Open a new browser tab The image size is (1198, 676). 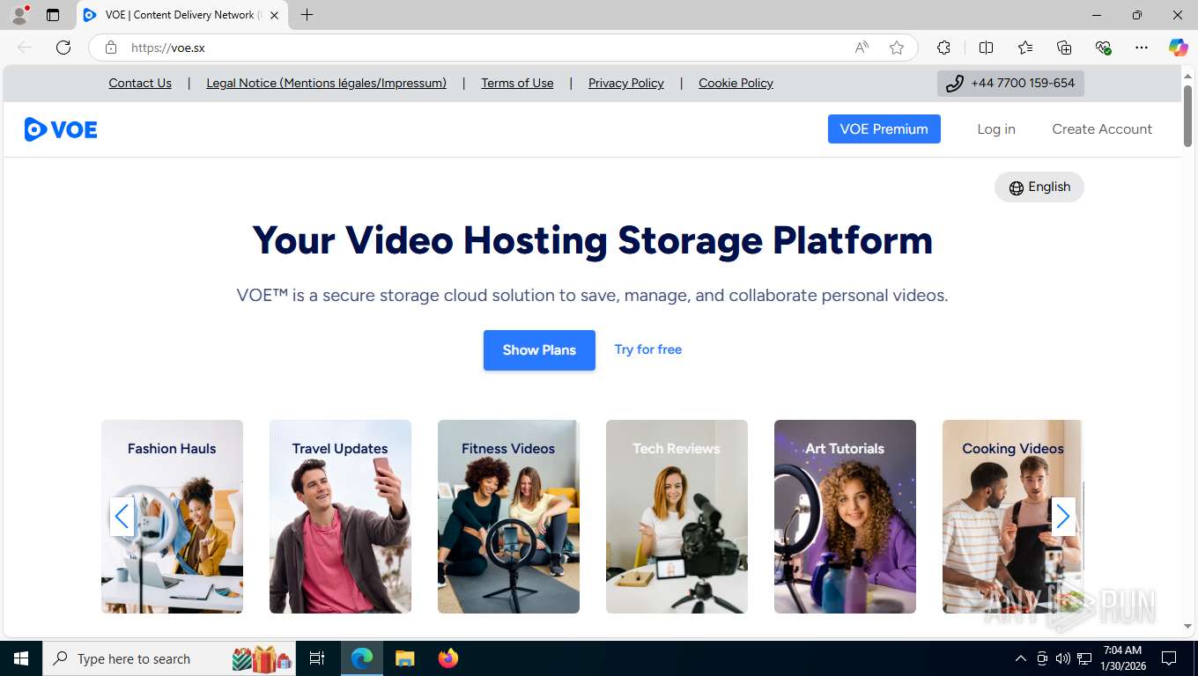(x=307, y=15)
